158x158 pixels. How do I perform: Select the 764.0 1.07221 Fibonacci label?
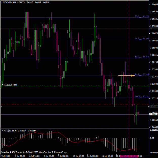pos(142,97)
